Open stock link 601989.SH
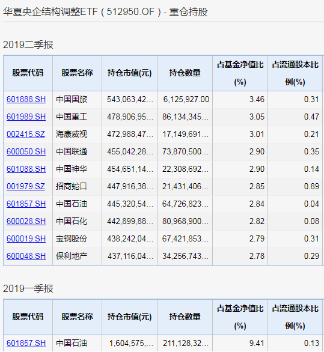The height and width of the screenshot is (352, 324). coord(26,117)
